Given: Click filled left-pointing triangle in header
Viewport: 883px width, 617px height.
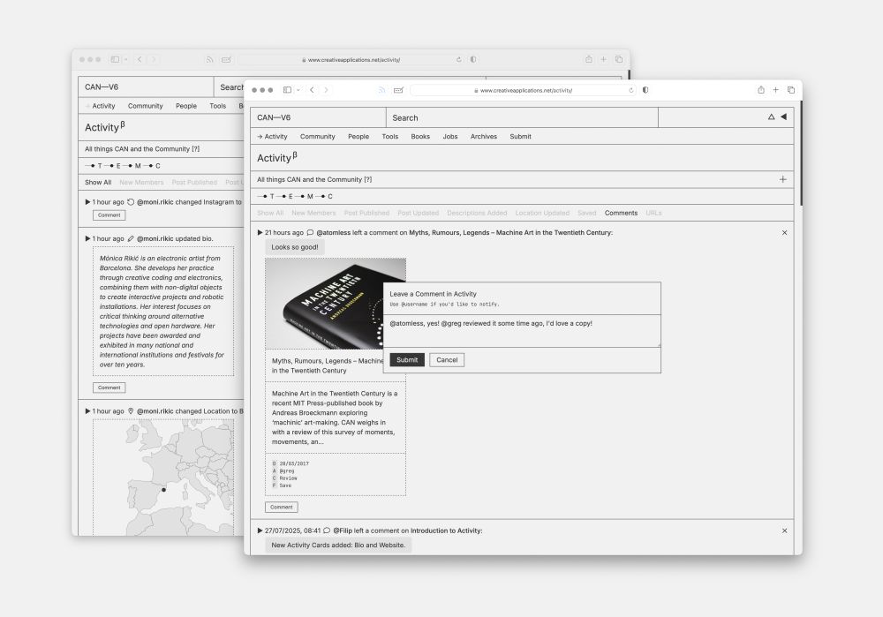Looking at the screenshot, I should [x=783, y=117].
